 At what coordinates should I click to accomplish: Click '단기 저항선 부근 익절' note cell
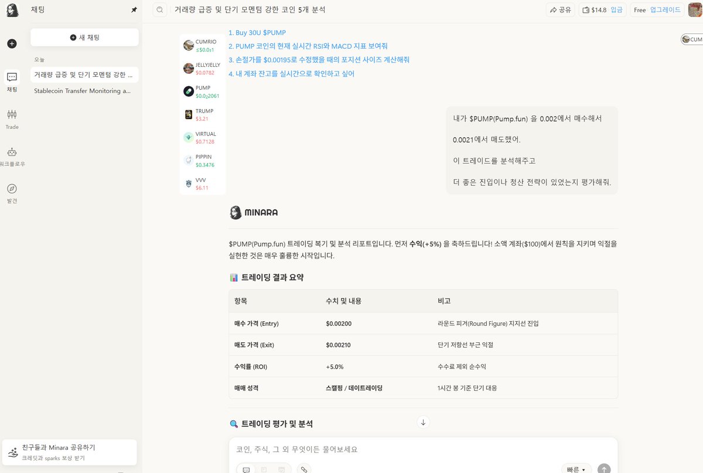point(465,345)
